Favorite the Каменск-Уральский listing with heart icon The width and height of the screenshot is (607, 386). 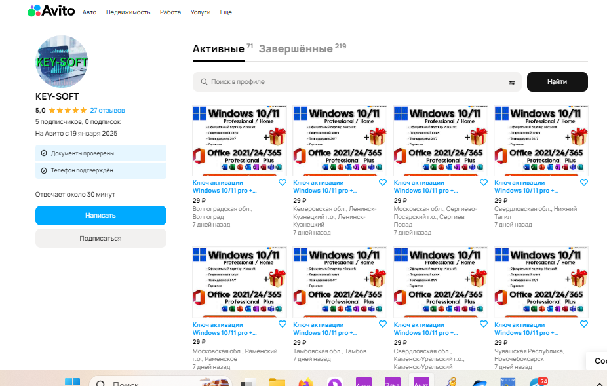point(484,324)
